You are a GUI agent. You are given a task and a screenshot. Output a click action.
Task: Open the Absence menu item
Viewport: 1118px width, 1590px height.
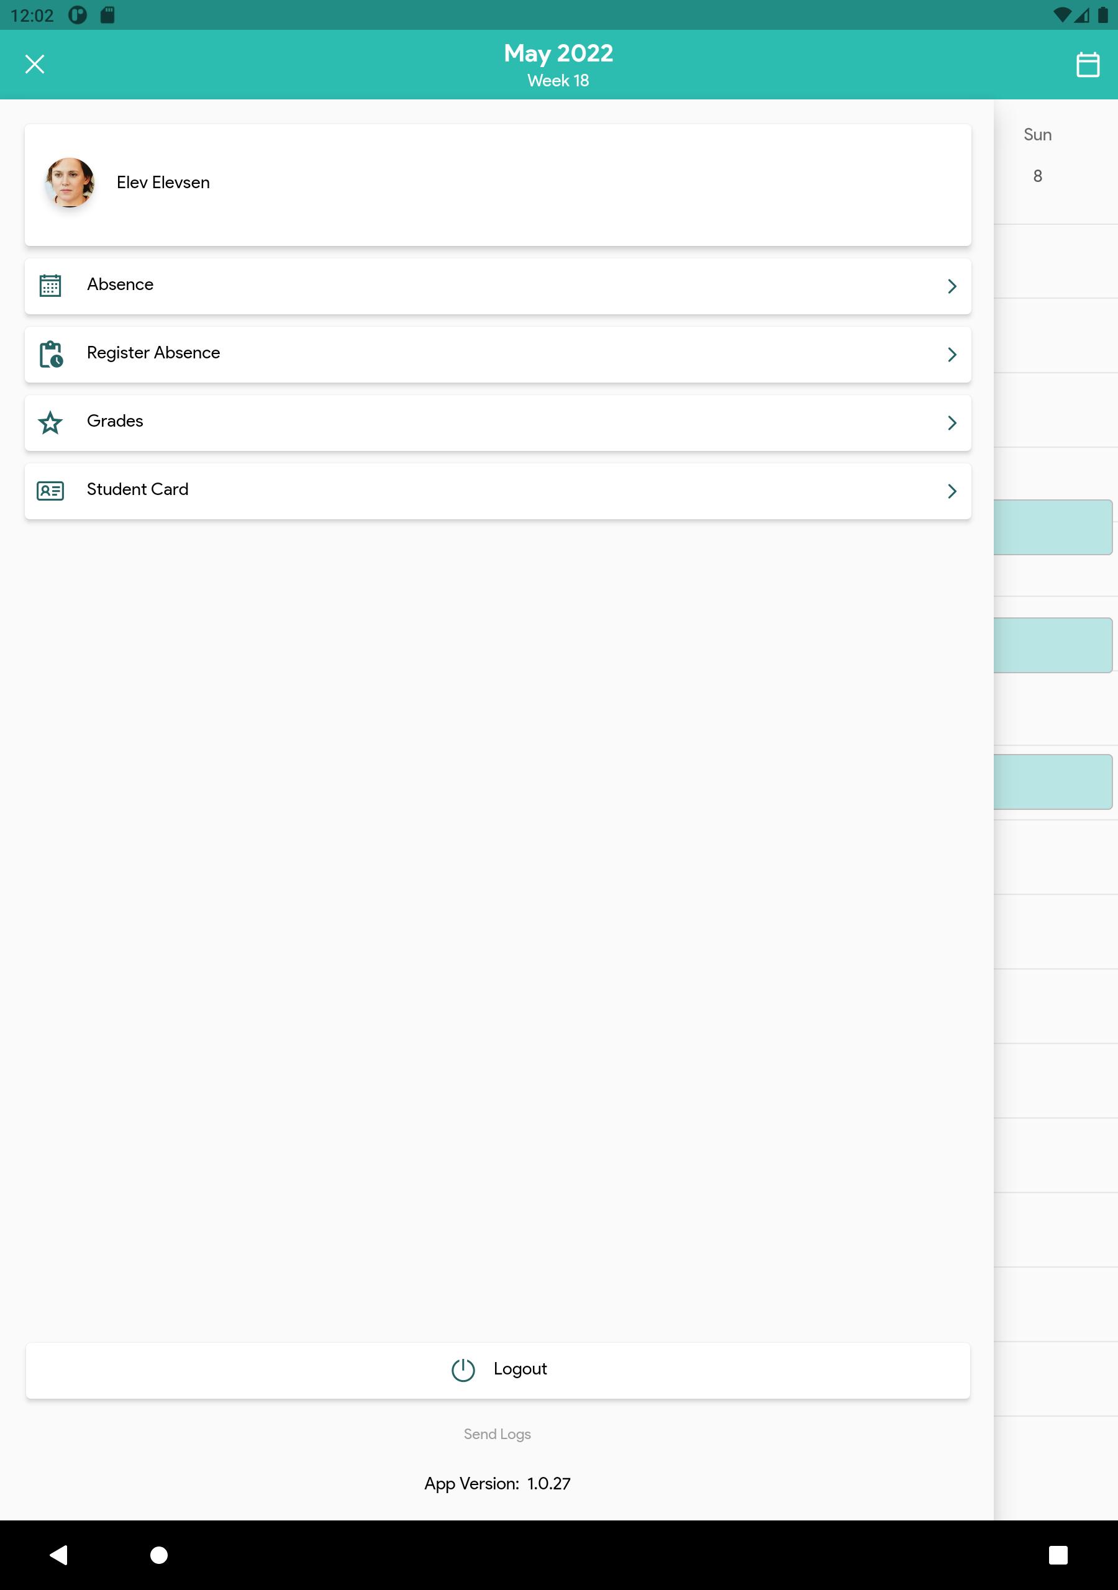pyautogui.click(x=498, y=286)
